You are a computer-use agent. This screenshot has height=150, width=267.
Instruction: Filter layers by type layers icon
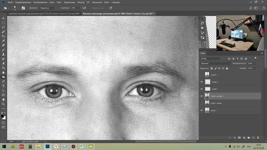coord(237,59)
